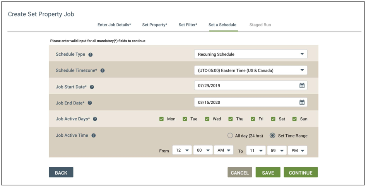Open the Schedule Type dropdown
Image resolution: width=366 pixels, height=187 pixels.
pyautogui.click(x=251, y=54)
